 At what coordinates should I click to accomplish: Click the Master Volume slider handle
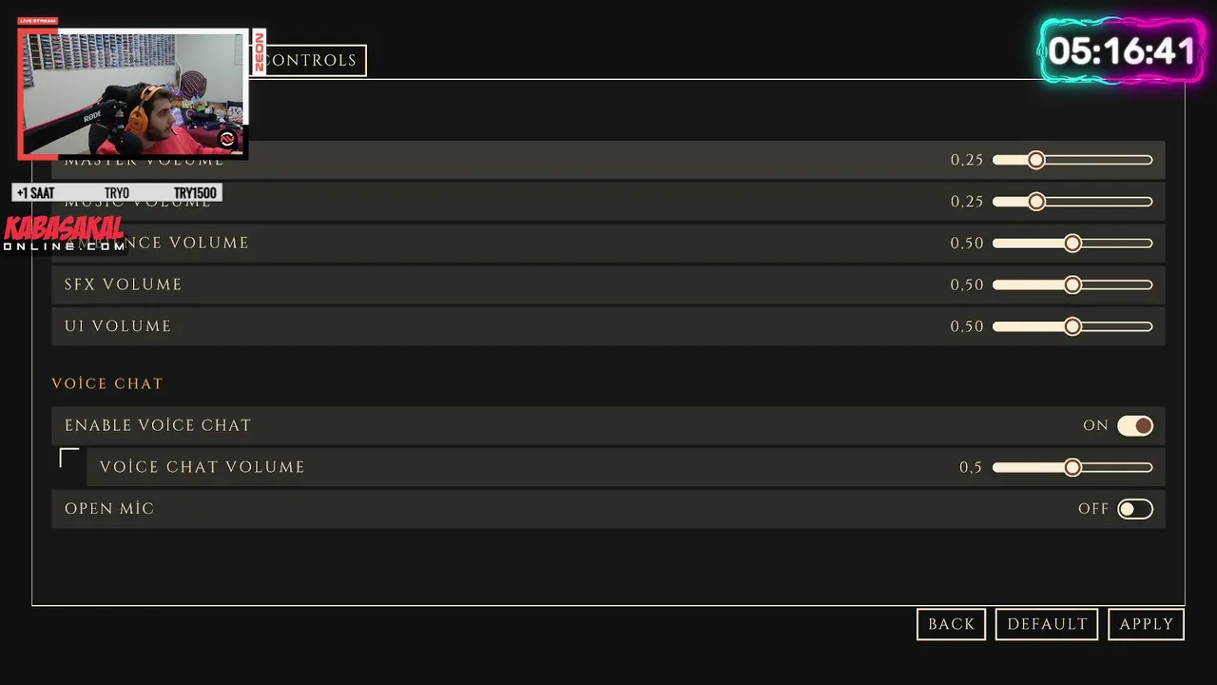tap(1036, 160)
